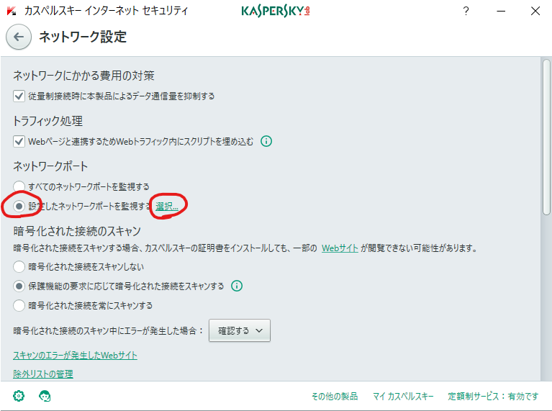Toggle Webトラフィック script injection checkbox

19,141
